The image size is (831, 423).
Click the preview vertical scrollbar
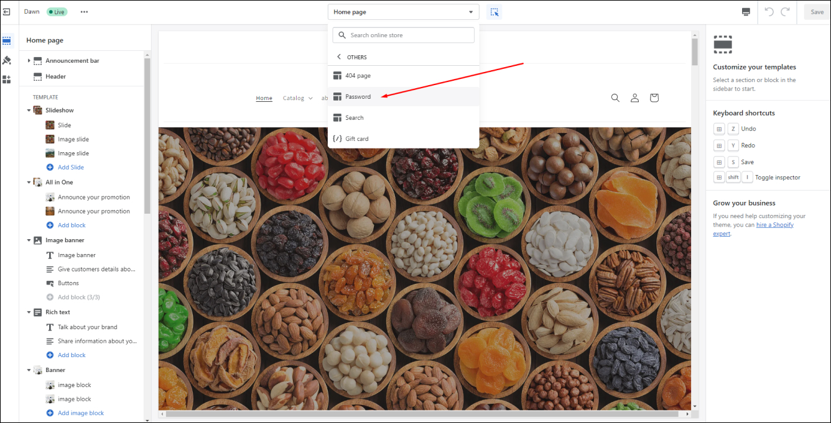coord(695,52)
